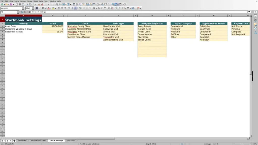The height and width of the screenshot is (145, 258).
Task: Center text horizontally
Action: [x=62, y=8]
